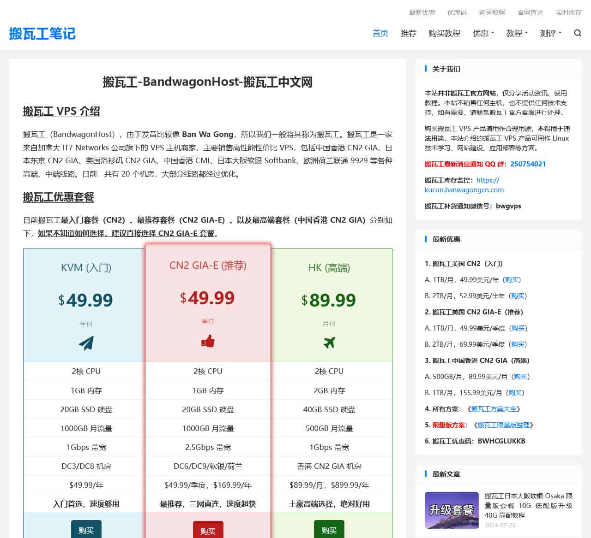591x538 pixels.
Task: Click 购买 button under CN2 GIA-E plan
Action: 207,531
